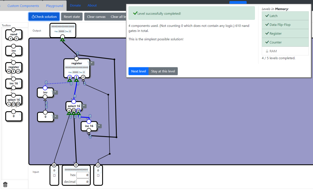Switch to the Playground tab
This screenshot has width=313, height=191.
pyautogui.click(x=54, y=6)
